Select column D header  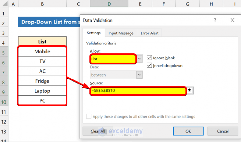point(109,4)
